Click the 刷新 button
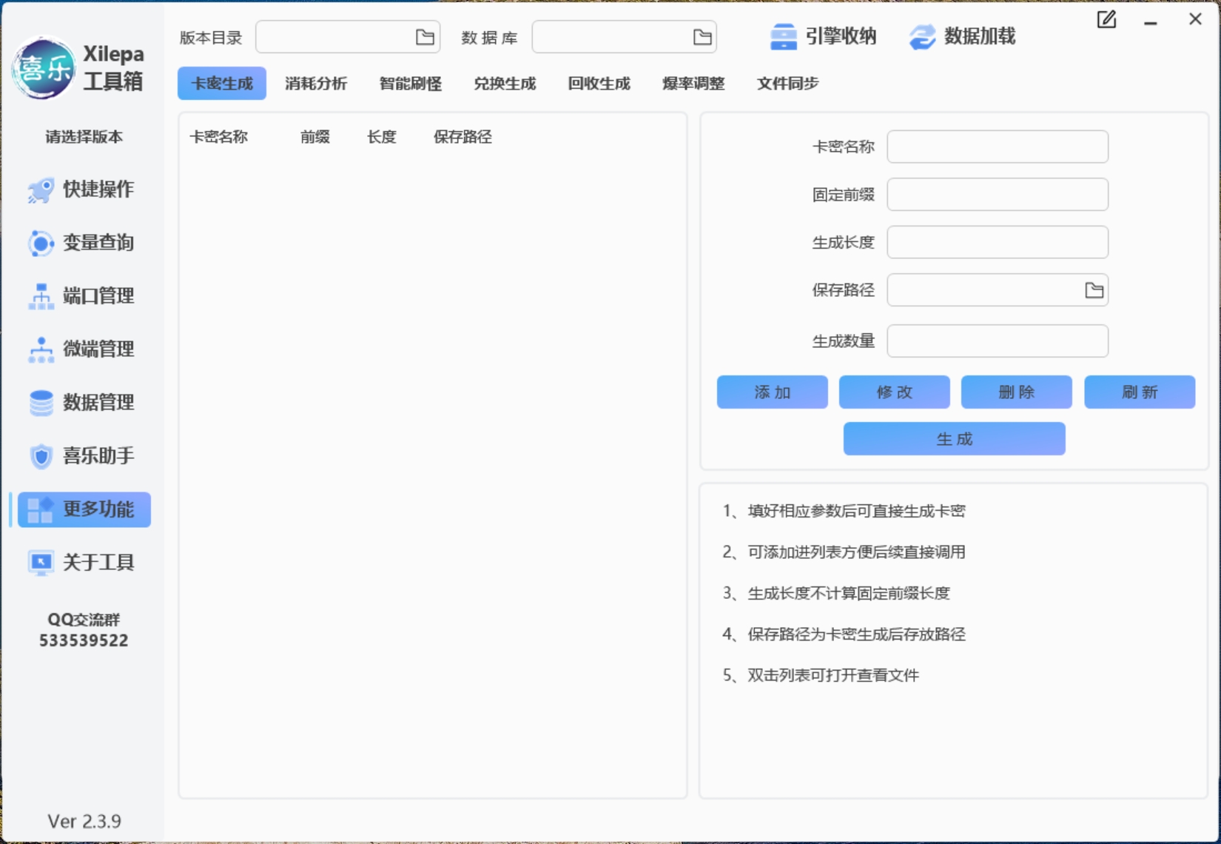This screenshot has width=1221, height=844. click(1140, 392)
